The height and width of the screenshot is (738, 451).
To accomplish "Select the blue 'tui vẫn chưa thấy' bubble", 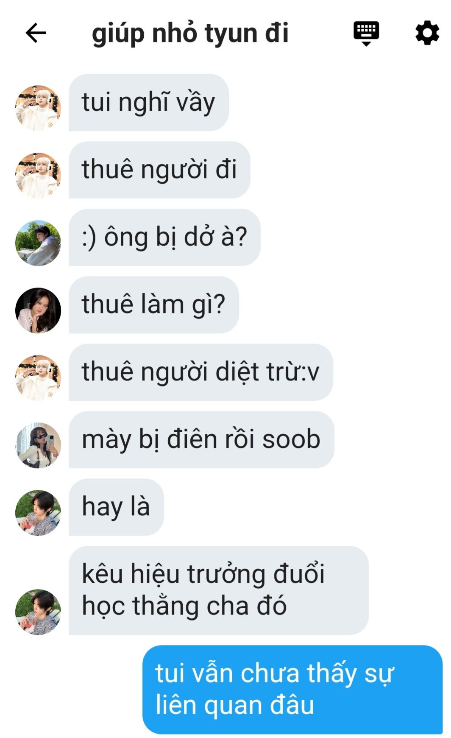I will [x=292, y=689].
